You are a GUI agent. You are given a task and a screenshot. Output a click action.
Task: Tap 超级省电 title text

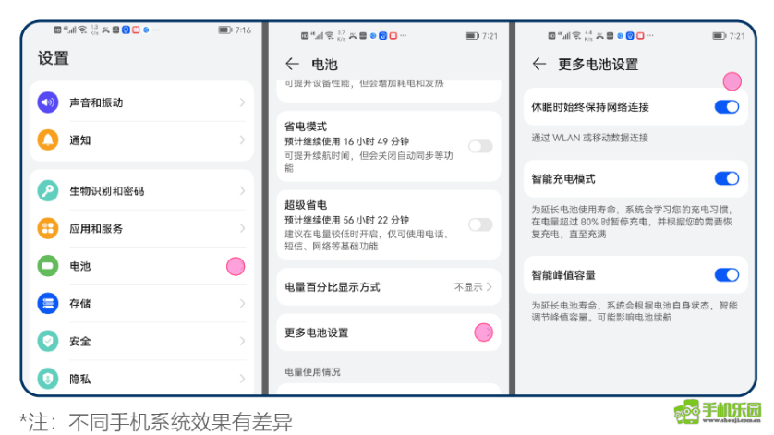tap(306, 205)
